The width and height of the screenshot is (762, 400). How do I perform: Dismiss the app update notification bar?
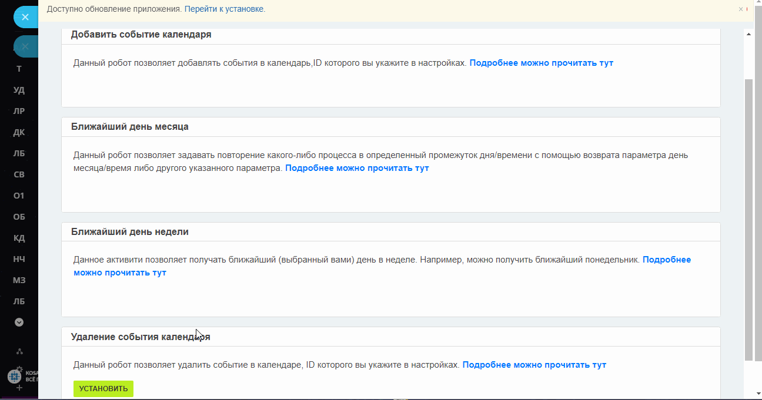click(x=741, y=9)
